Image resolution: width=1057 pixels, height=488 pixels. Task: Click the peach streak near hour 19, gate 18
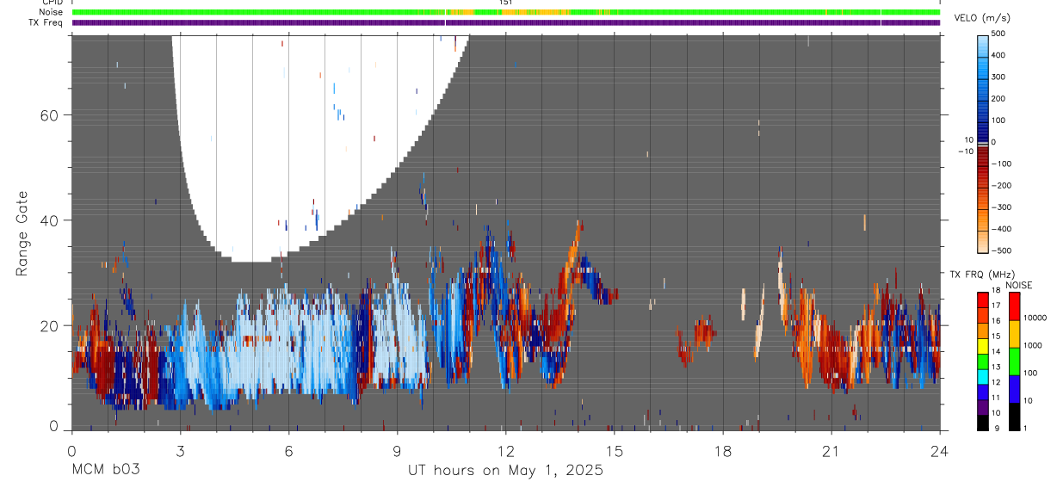[759, 331]
